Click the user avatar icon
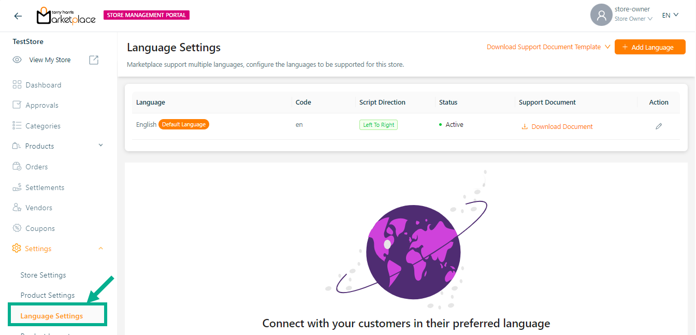The height and width of the screenshot is (335, 696). tap(601, 15)
